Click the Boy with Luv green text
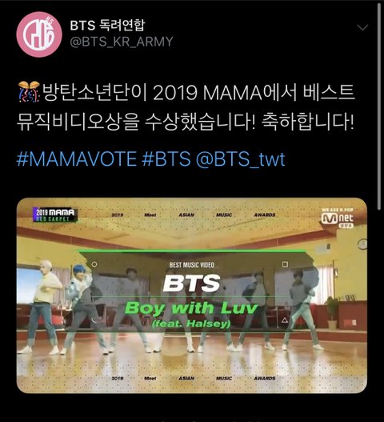 coord(191,307)
